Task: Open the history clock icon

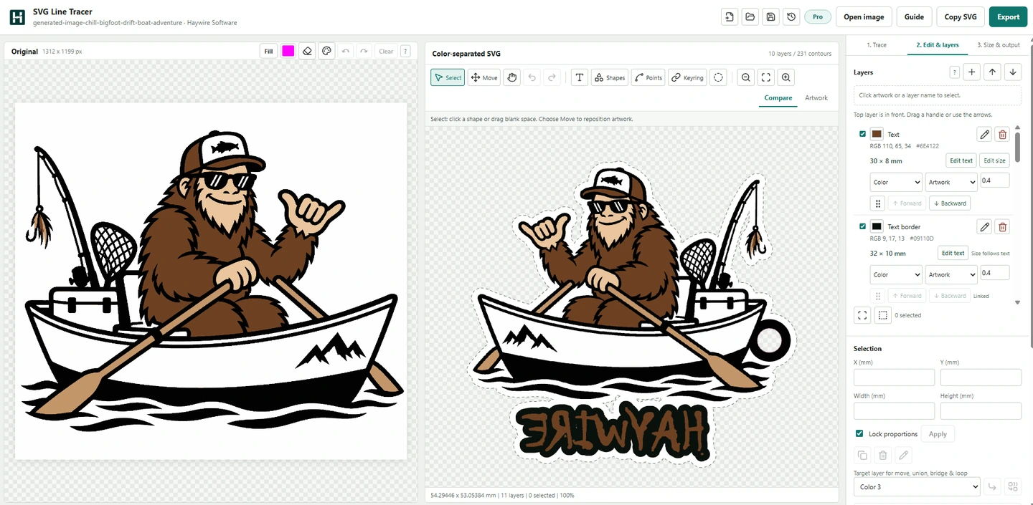Action: [x=791, y=17]
